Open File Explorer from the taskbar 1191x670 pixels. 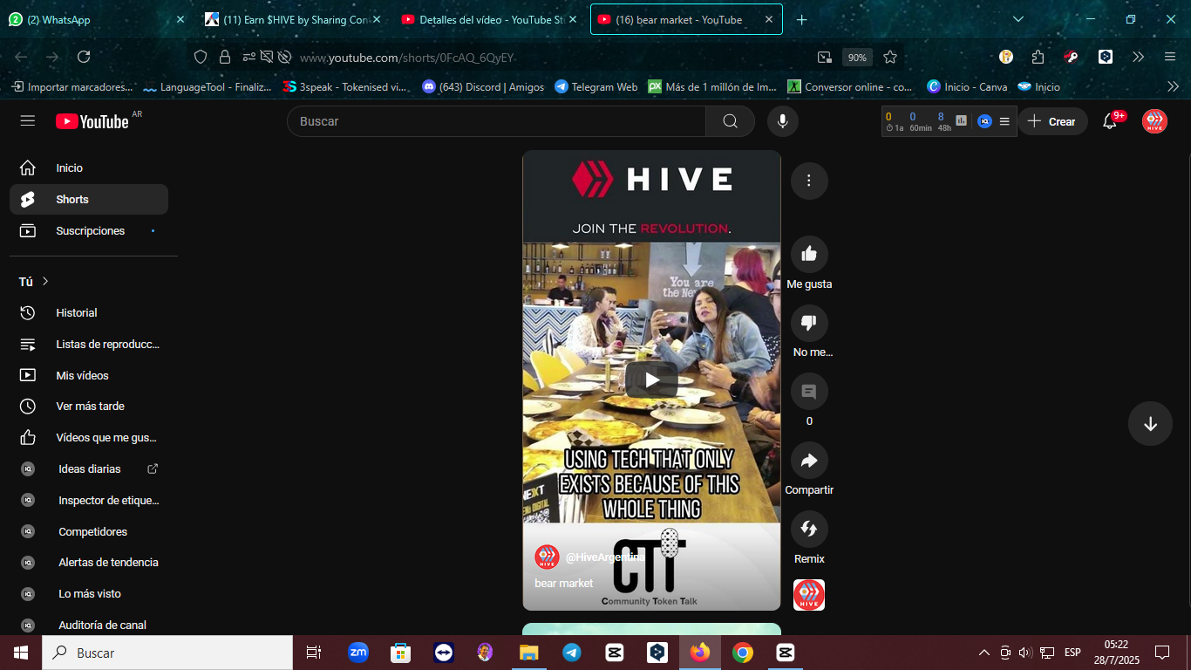(529, 653)
